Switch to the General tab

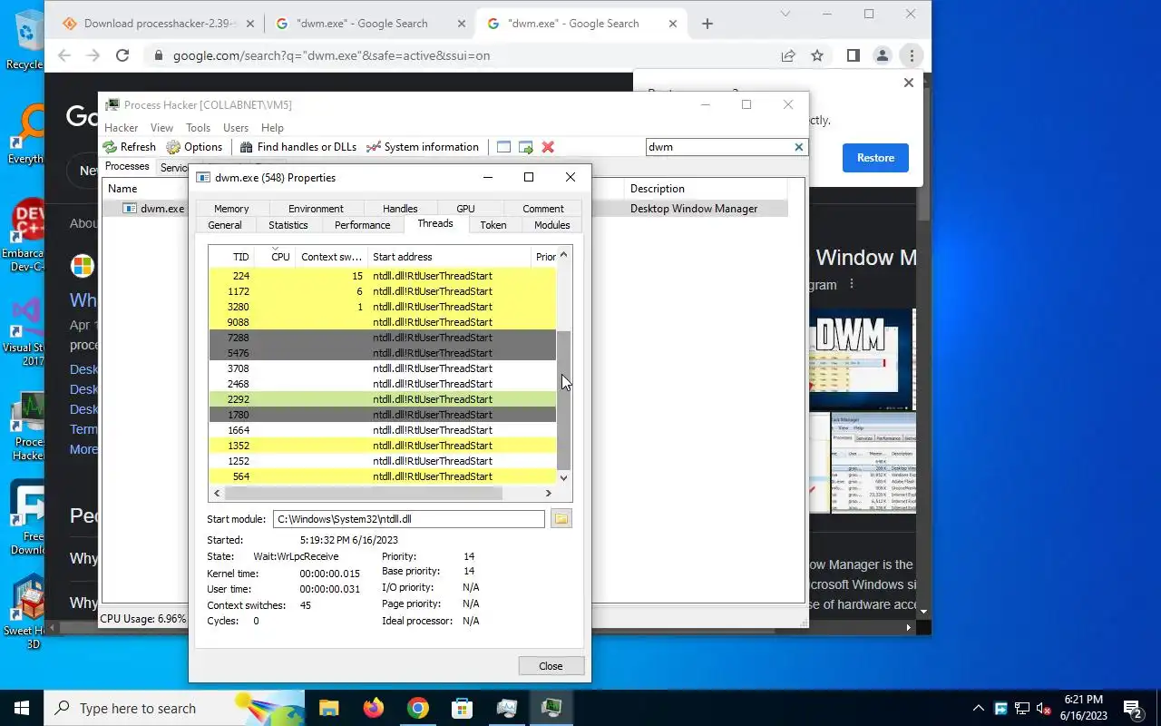(225, 225)
